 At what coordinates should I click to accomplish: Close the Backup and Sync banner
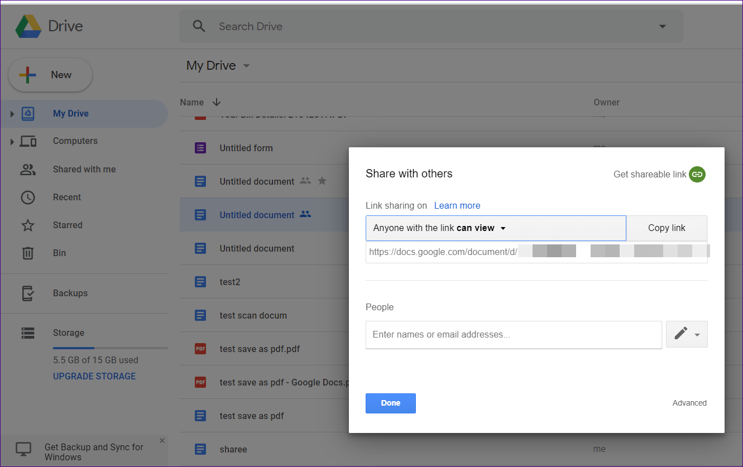coord(162,441)
